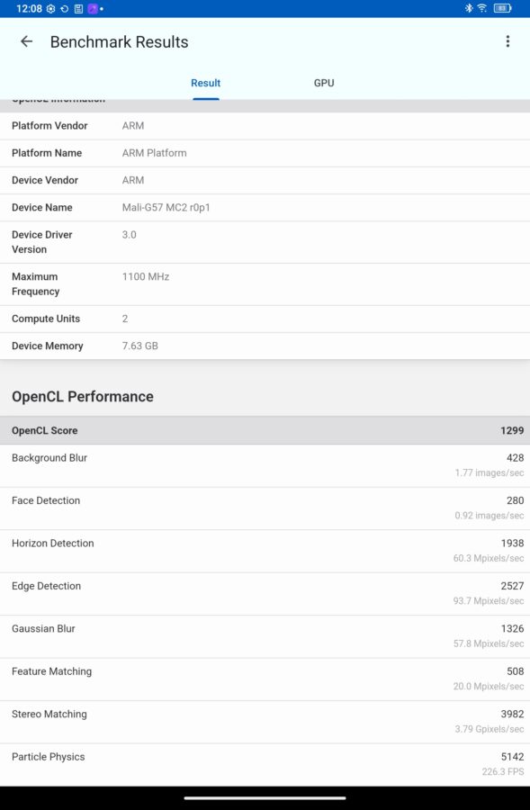Tap the OpenCL Score row
The width and height of the screenshot is (530, 810).
pyautogui.click(x=265, y=430)
